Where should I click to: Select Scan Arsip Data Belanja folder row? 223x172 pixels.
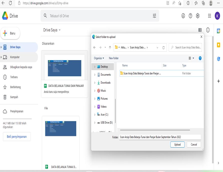pyautogui.click(x=162, y=73)
